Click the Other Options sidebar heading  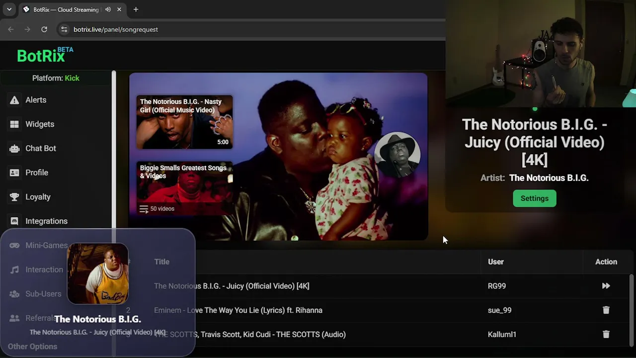32,347
